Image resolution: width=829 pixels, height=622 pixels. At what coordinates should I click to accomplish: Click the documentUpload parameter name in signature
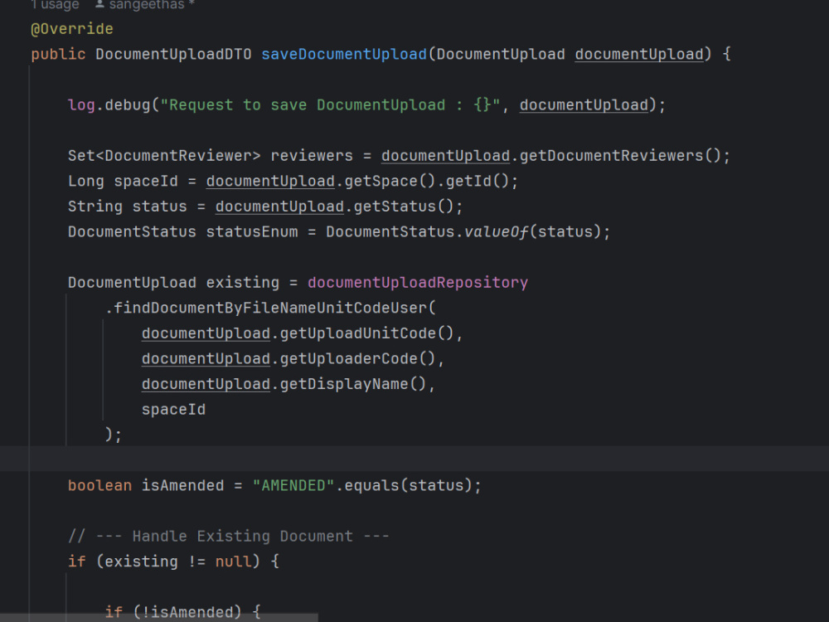(639, 54)
